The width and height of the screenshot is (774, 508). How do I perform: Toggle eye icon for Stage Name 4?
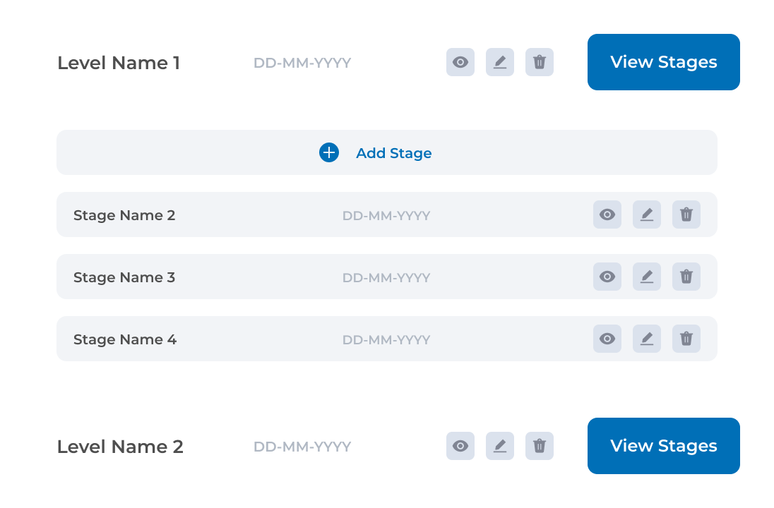pos(607,339)
